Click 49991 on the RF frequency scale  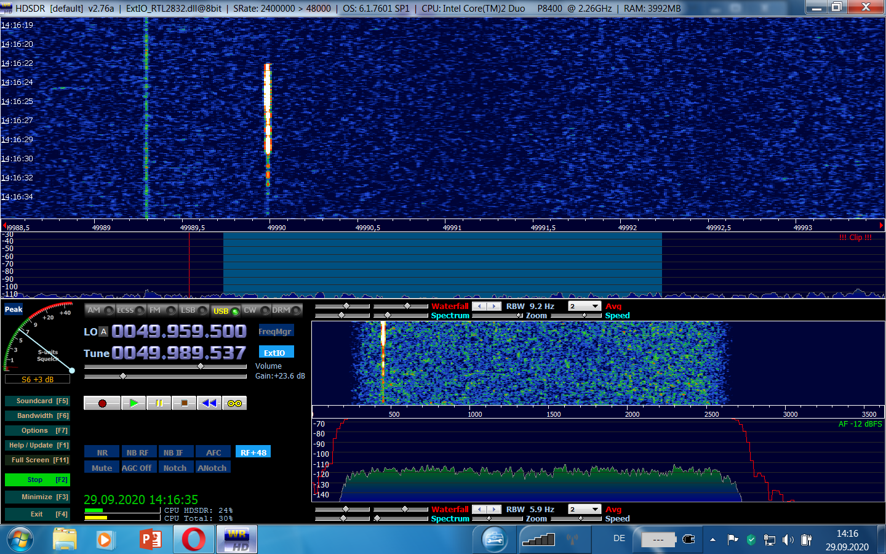pos(452,228)
